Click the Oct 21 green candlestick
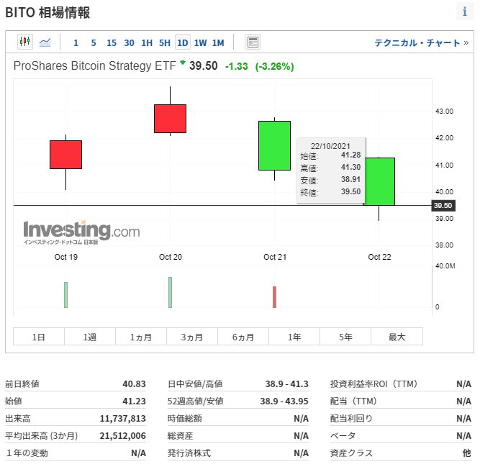Screen dimensions: 480x472 click(x=275, y=146)
